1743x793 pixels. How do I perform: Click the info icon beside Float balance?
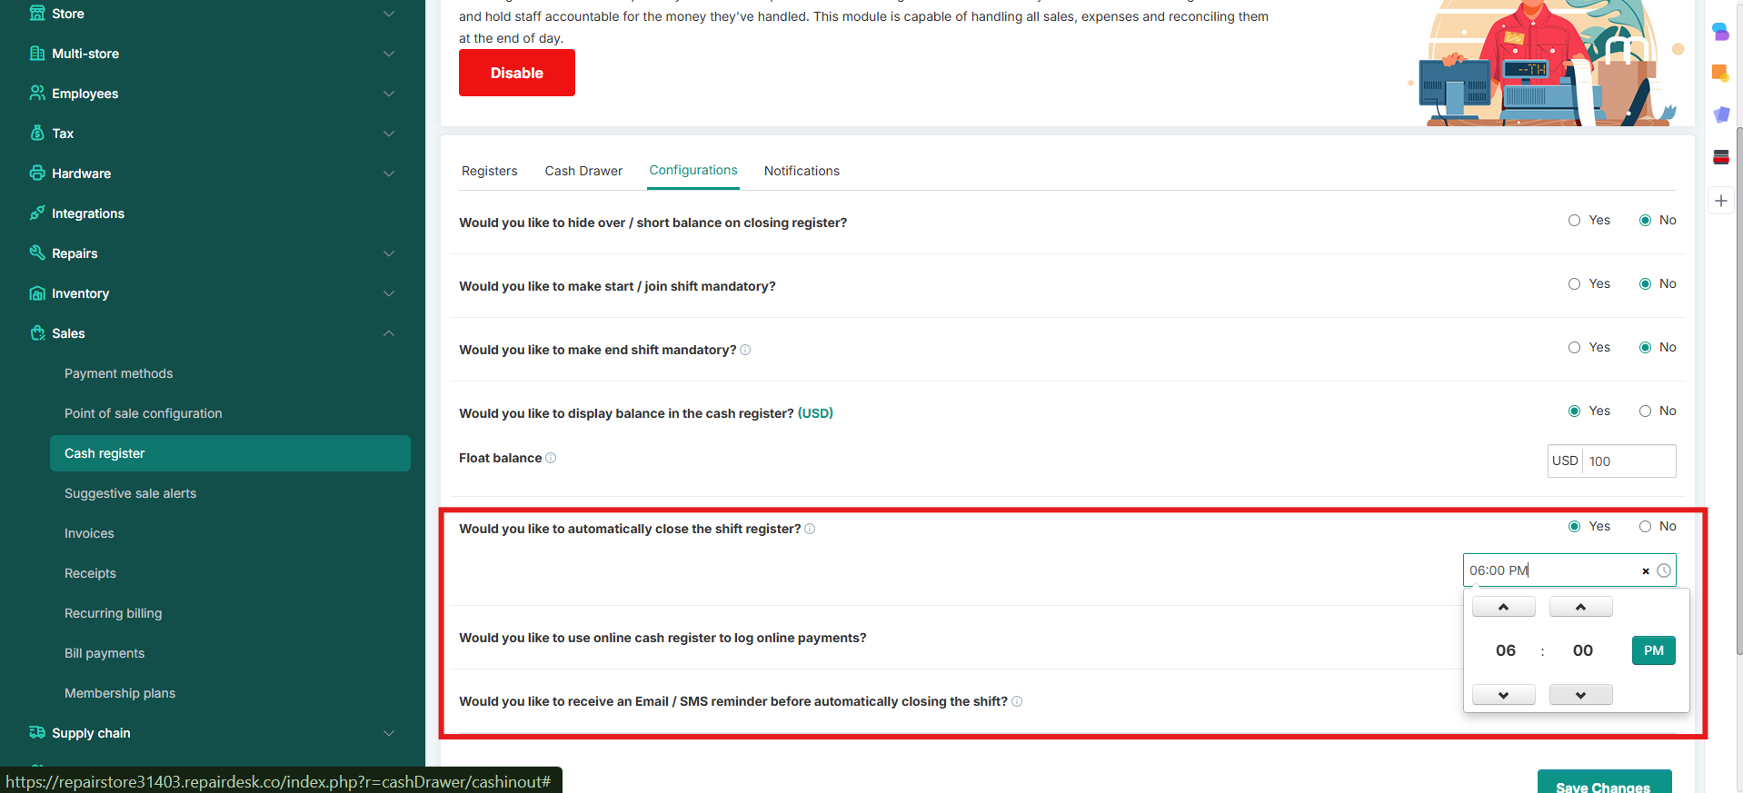(x=551, y=458)
